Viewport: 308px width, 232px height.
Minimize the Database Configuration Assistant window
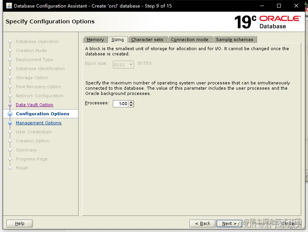pyautogui.click(x=262, y=6)
